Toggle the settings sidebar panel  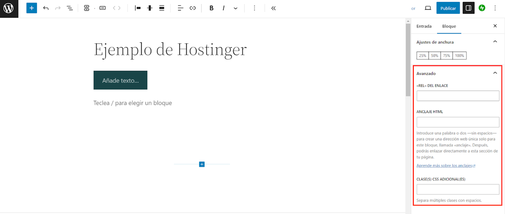coord(469,8)
